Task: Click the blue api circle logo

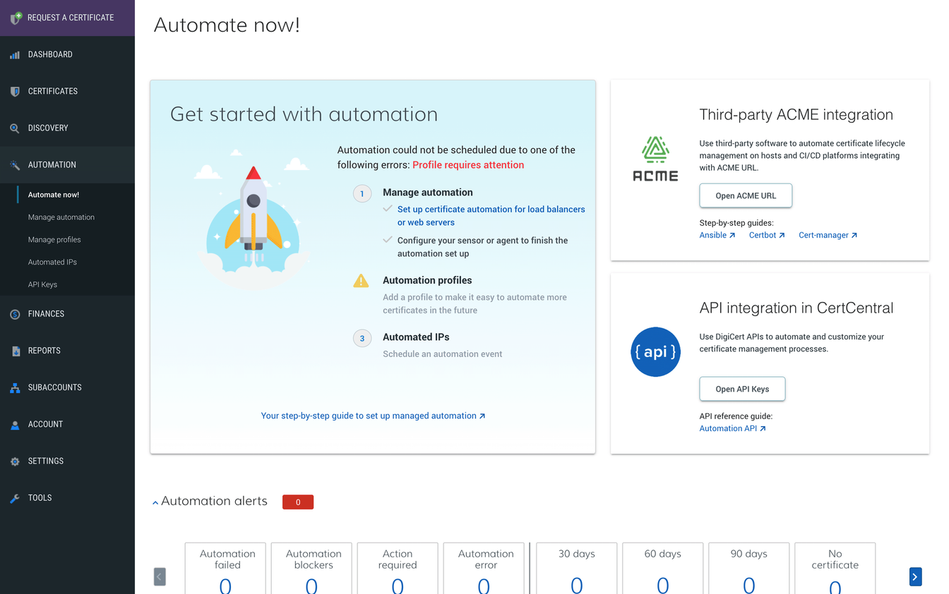Action: coord(655,351)
